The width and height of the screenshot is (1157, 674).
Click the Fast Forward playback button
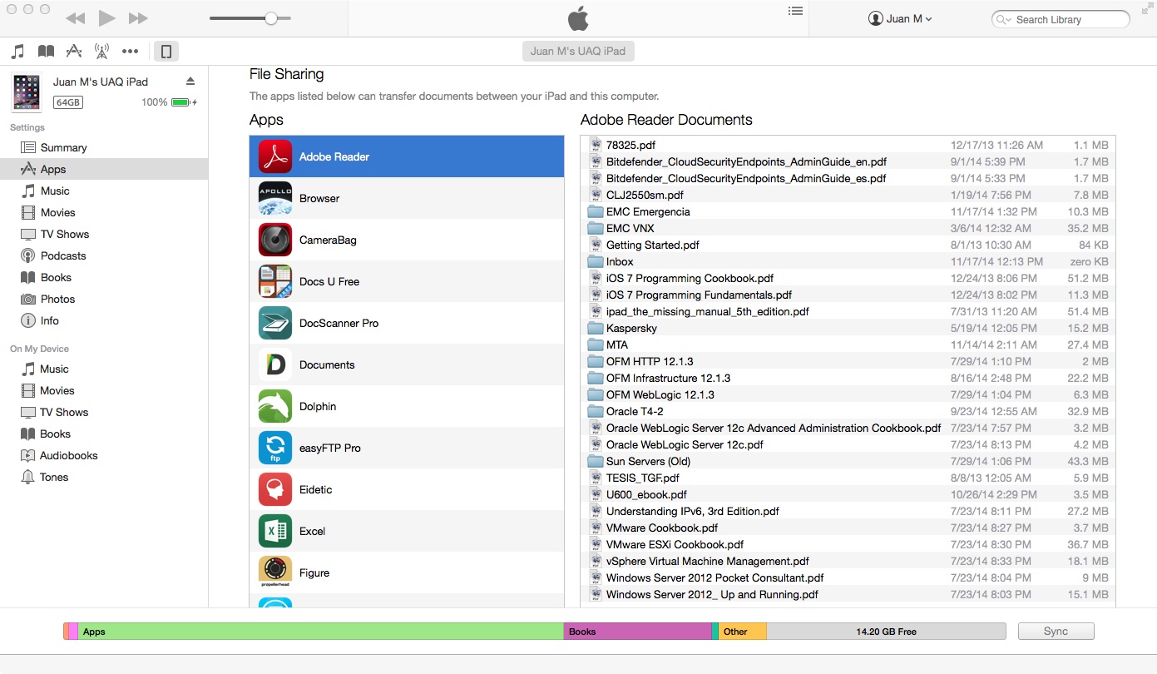click(x=138, y=18)
